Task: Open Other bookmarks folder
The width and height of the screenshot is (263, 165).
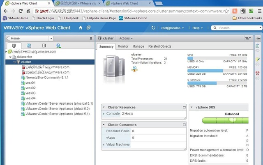Action: coord(247,18)
